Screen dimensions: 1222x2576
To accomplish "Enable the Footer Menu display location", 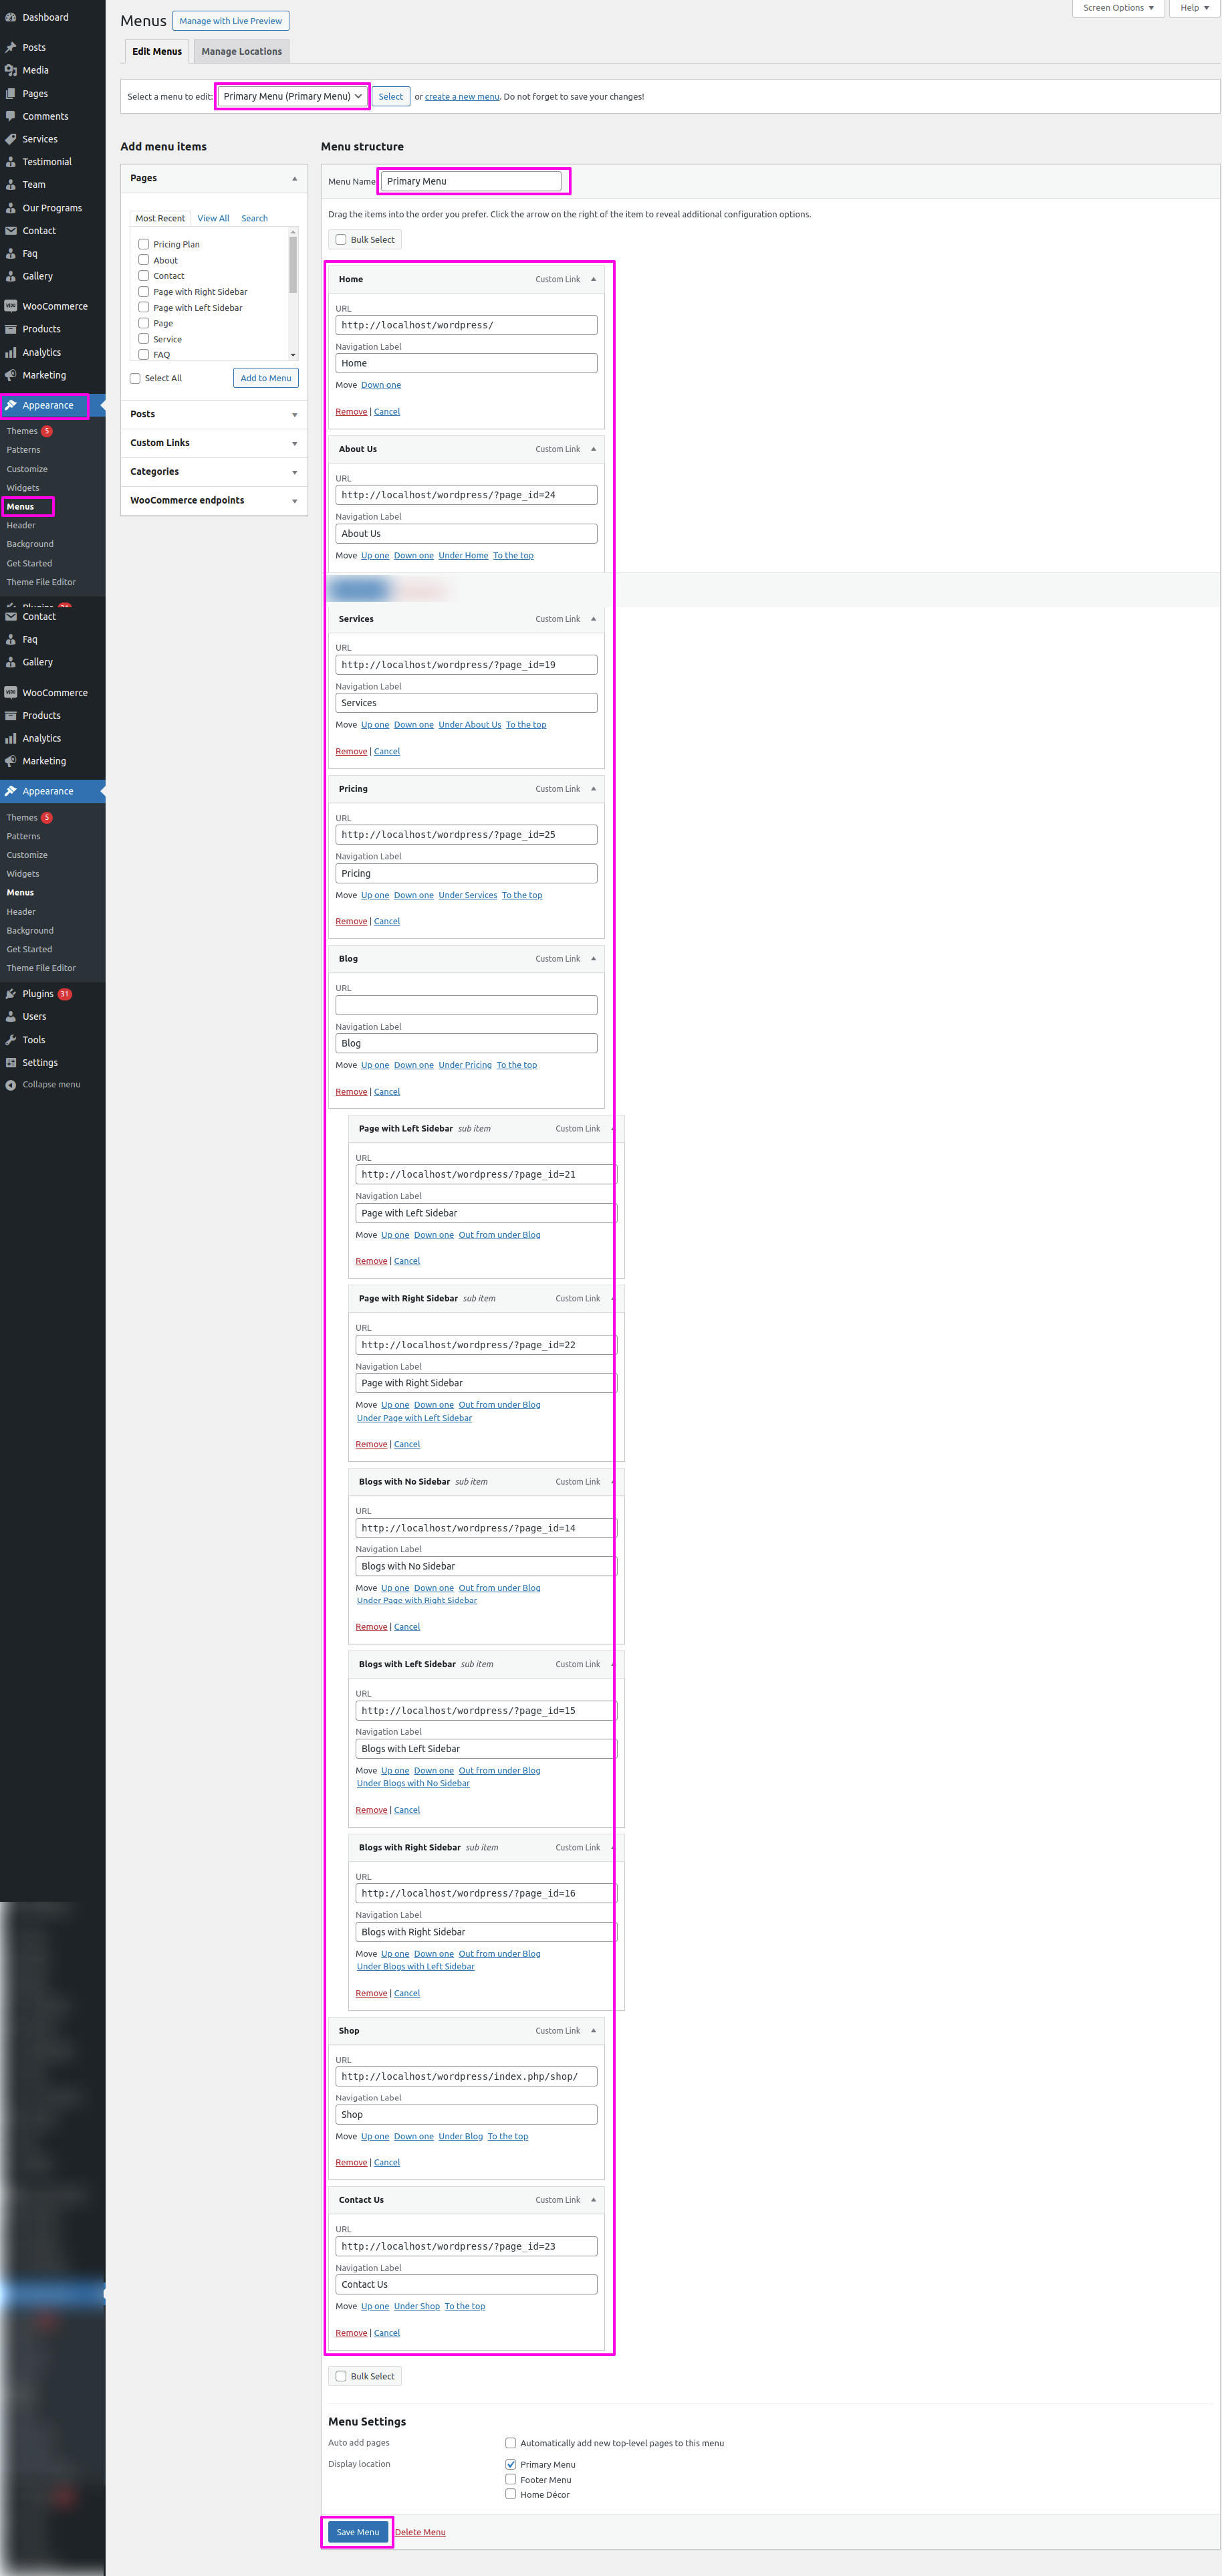I will (511, 2479).
